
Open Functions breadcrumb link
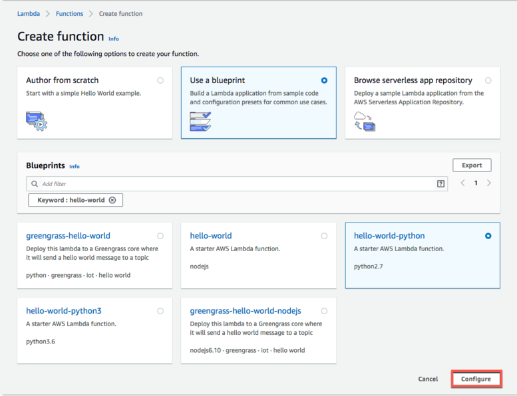coord(69,13)
